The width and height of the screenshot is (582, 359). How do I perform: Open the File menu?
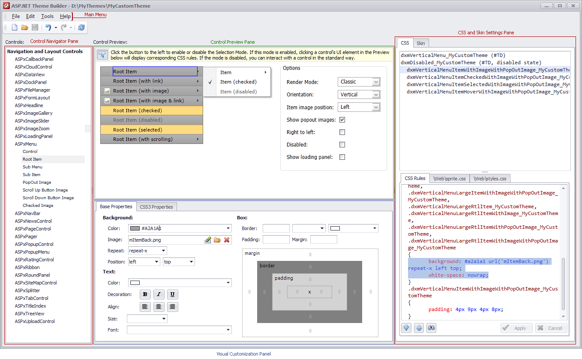(x=16, y=16)
